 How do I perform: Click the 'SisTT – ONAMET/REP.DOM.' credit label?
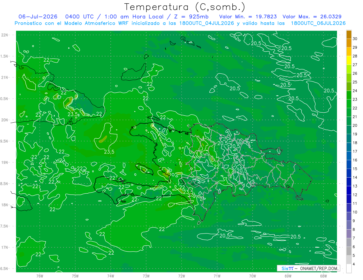309,268
